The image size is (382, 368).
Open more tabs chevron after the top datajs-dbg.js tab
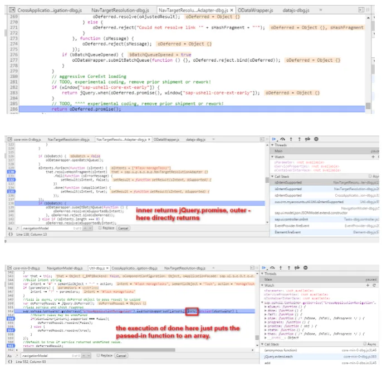coord(321,10)
